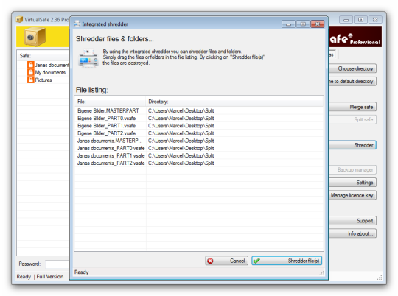The height and width of the screenshot is (296, 398).
Task: Minimize the Integrated shredder dialog
Action: [288, 24]
